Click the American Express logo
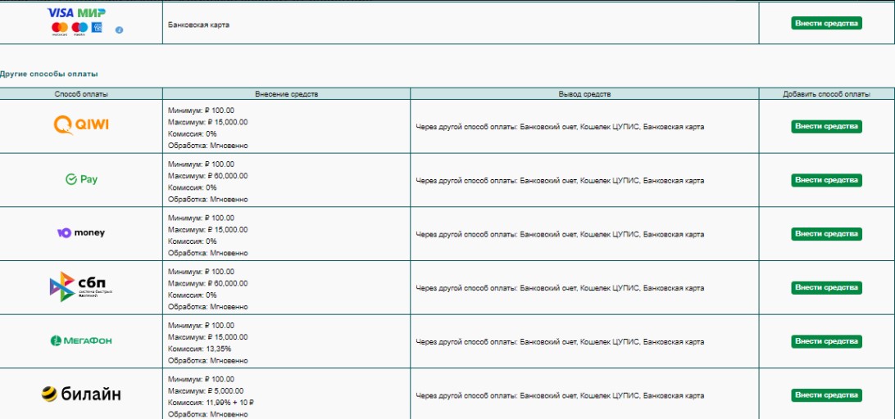The width and height of the screenshot is (895, 419). [x=97, y=27]
